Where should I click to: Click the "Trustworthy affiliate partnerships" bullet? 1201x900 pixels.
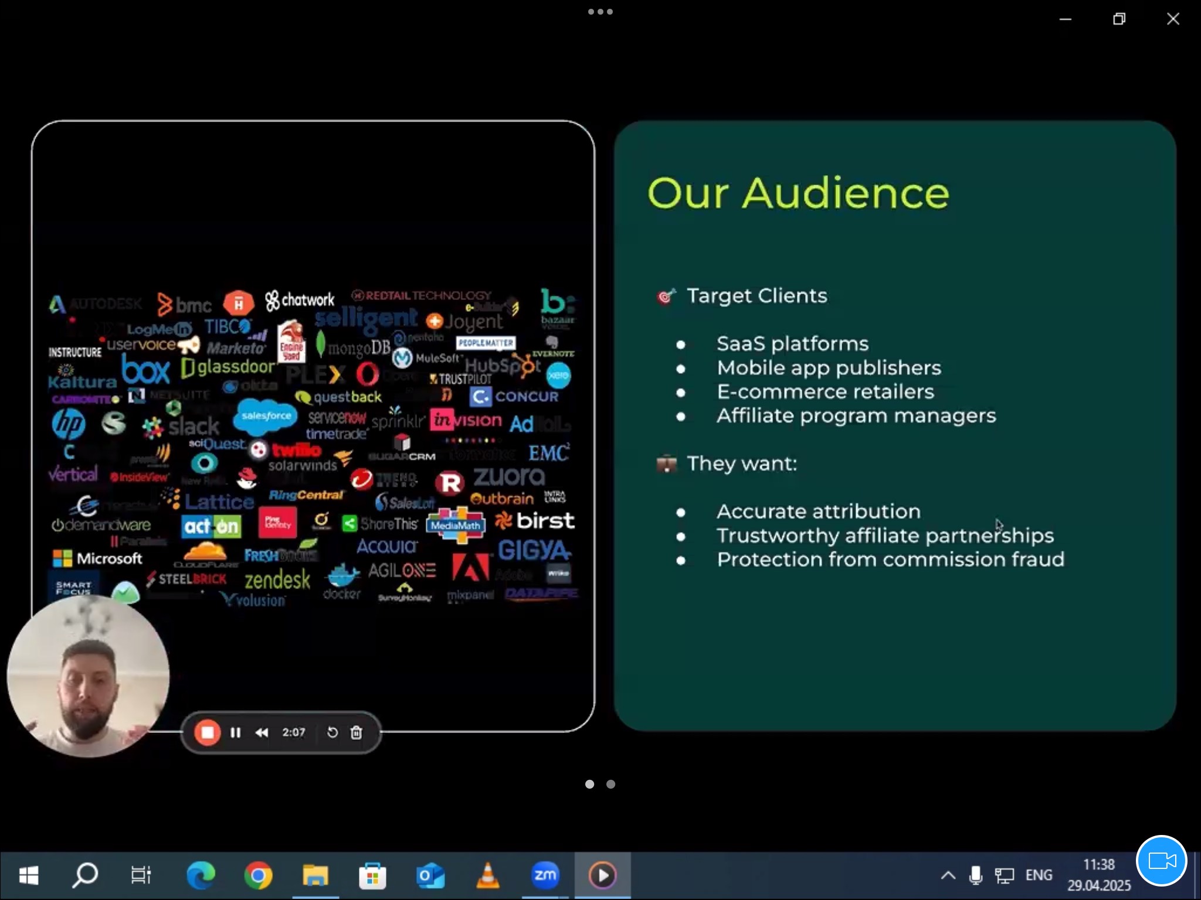[885, 536]
